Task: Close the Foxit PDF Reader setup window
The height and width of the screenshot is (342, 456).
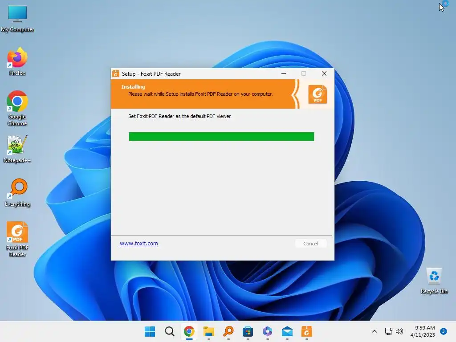Action: pyautogui.click(x=324, y=73)
